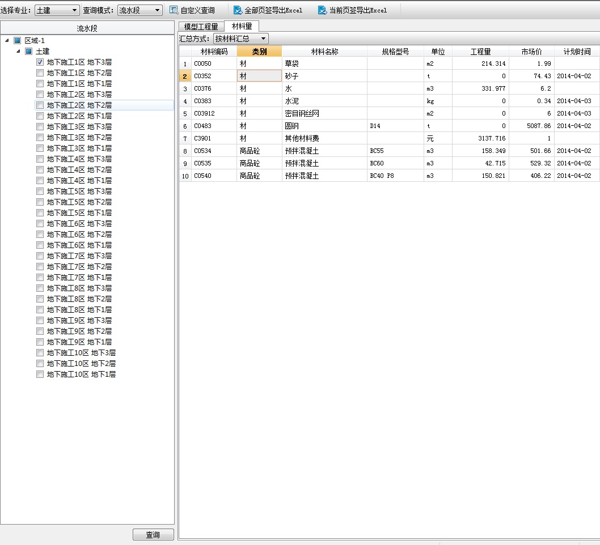Click the 市场价 column header
Viewport: 600px width, 545px height.
tap(531, 52)
